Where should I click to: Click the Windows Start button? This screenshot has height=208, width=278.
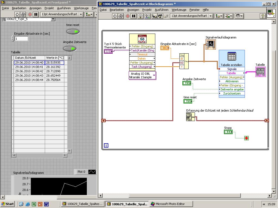pyautogui.click(x=8, y=204)
